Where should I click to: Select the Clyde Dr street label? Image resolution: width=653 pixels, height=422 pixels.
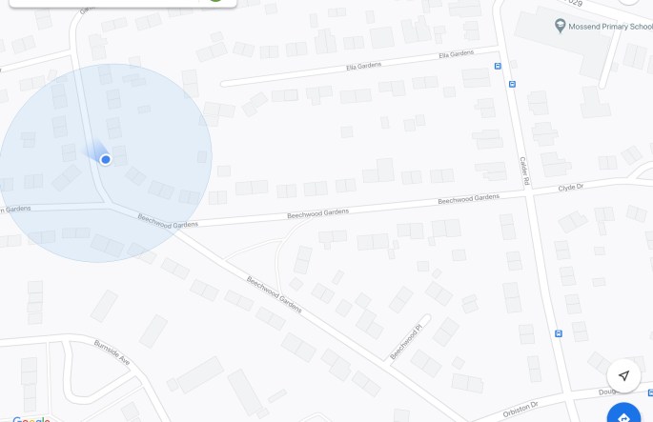571,188
